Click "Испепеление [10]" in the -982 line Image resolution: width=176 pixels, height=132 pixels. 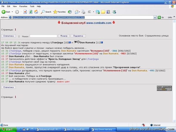[x=86, y=54]
